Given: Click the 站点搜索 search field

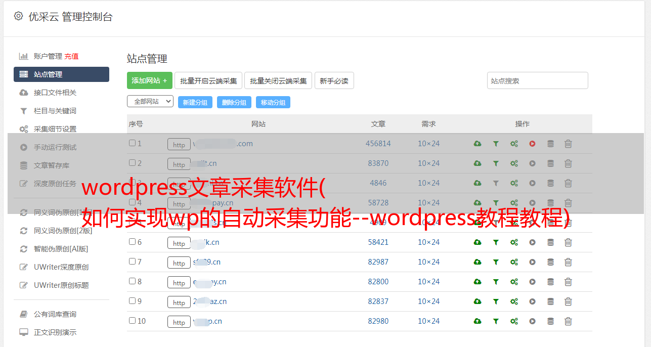Looking at the screenshot, I should pos(538,80).
